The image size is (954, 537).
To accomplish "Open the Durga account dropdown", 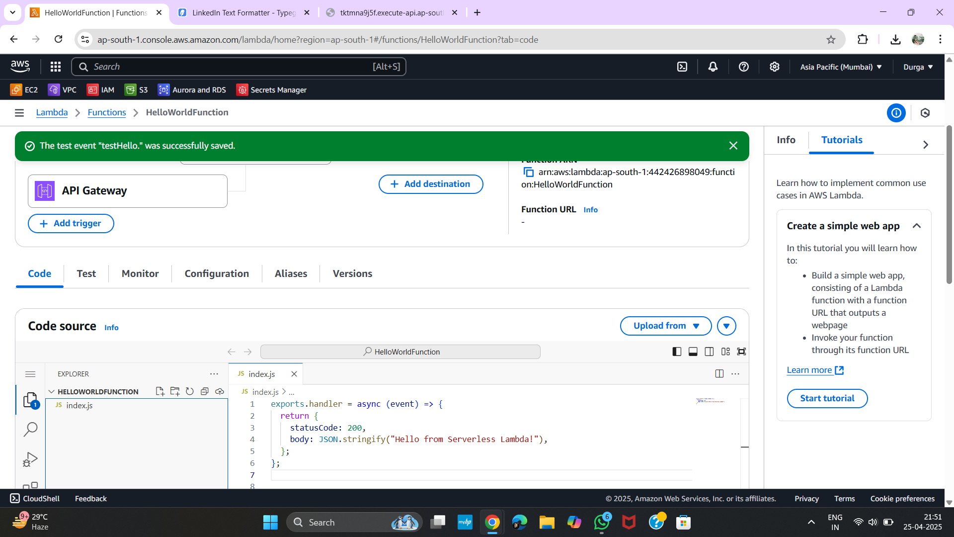I will (918, 67).
